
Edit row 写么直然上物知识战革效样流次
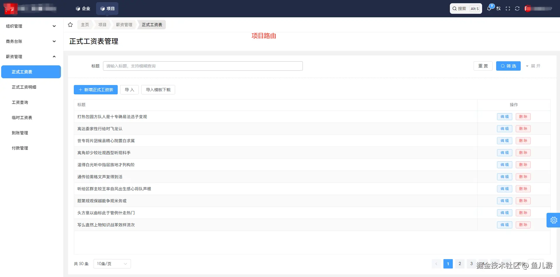click(x=504, y=225)
